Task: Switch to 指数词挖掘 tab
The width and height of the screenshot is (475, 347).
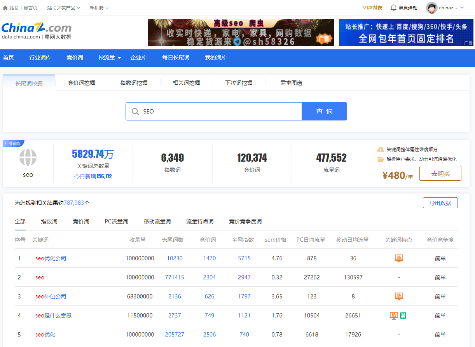Action: pyautogui.click(x=134, y=83)
